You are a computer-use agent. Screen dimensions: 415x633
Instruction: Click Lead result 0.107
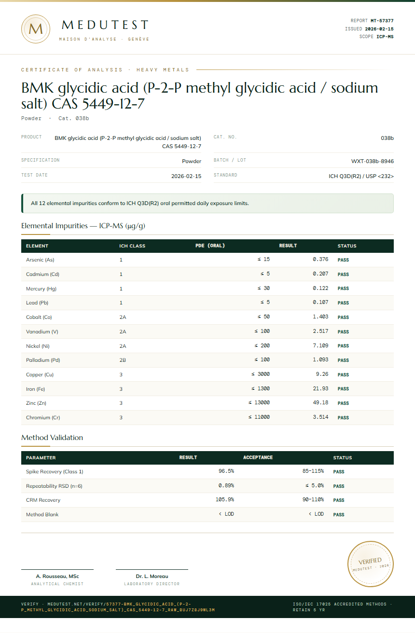click(320, 303)
